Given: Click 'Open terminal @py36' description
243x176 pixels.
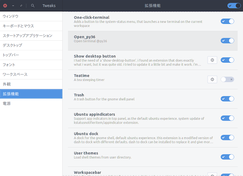Looking at the screenshot, I should [x=90, y=41].
